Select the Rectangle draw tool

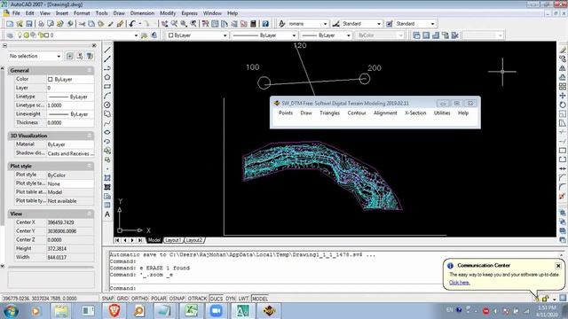[x=107, y=87]
